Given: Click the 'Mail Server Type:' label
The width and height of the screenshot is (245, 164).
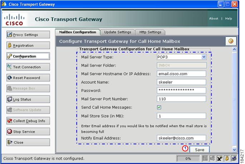Looking at the screenshot, I should 97,57.
